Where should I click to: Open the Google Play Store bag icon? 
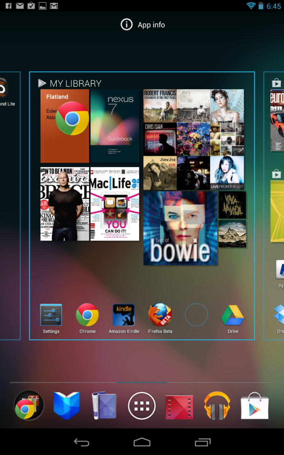(x=255, y=406)
